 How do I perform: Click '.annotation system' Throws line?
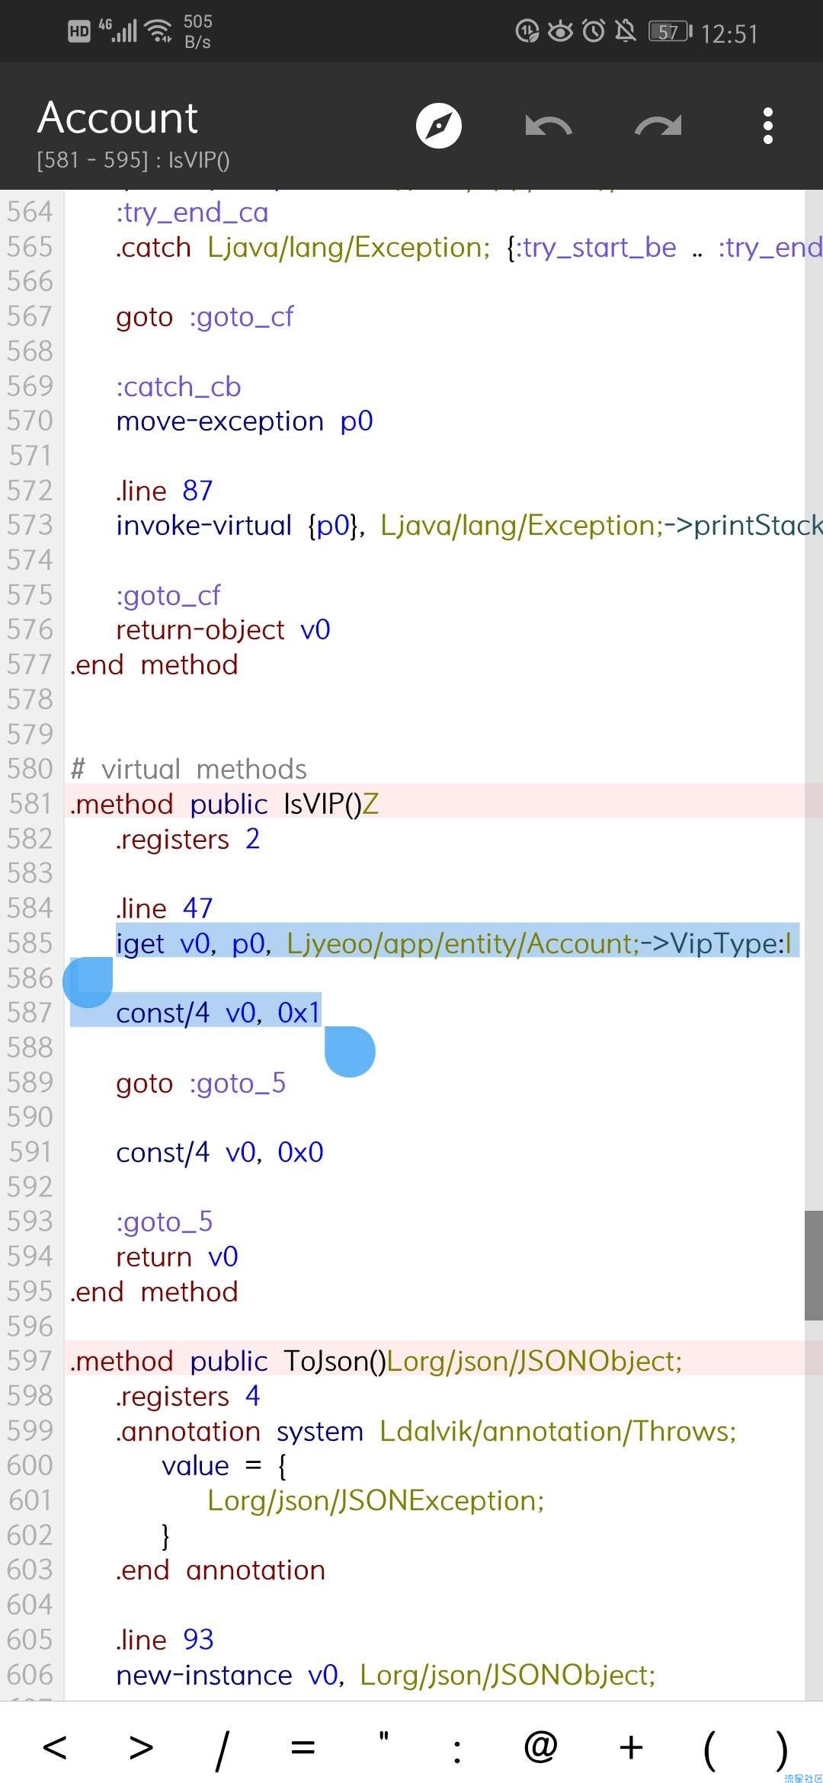[x=426, y=1431]
